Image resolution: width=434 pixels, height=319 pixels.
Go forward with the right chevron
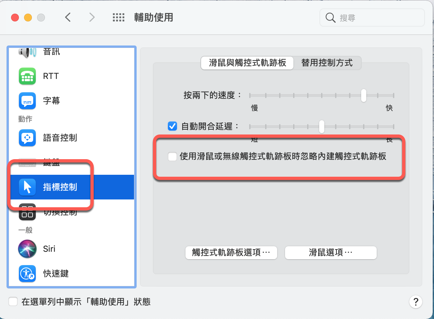tap(92, 17)
